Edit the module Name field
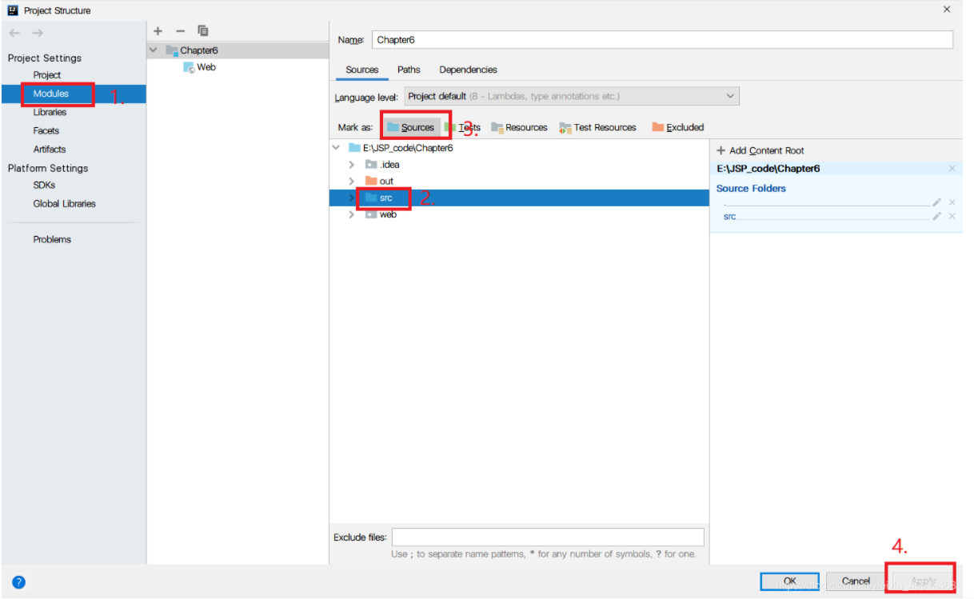Viewport: 974px width, 599px height. (662, 40)
